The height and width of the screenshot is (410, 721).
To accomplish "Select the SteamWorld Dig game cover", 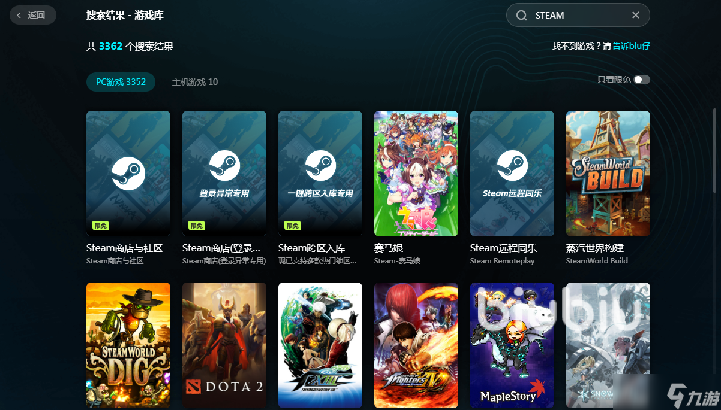I will (128, 344).
